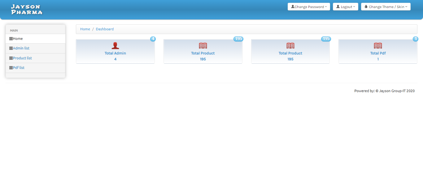Click the user icon beside Change Password
This screenshot has height=193, width=423.
tap(293, 6)
